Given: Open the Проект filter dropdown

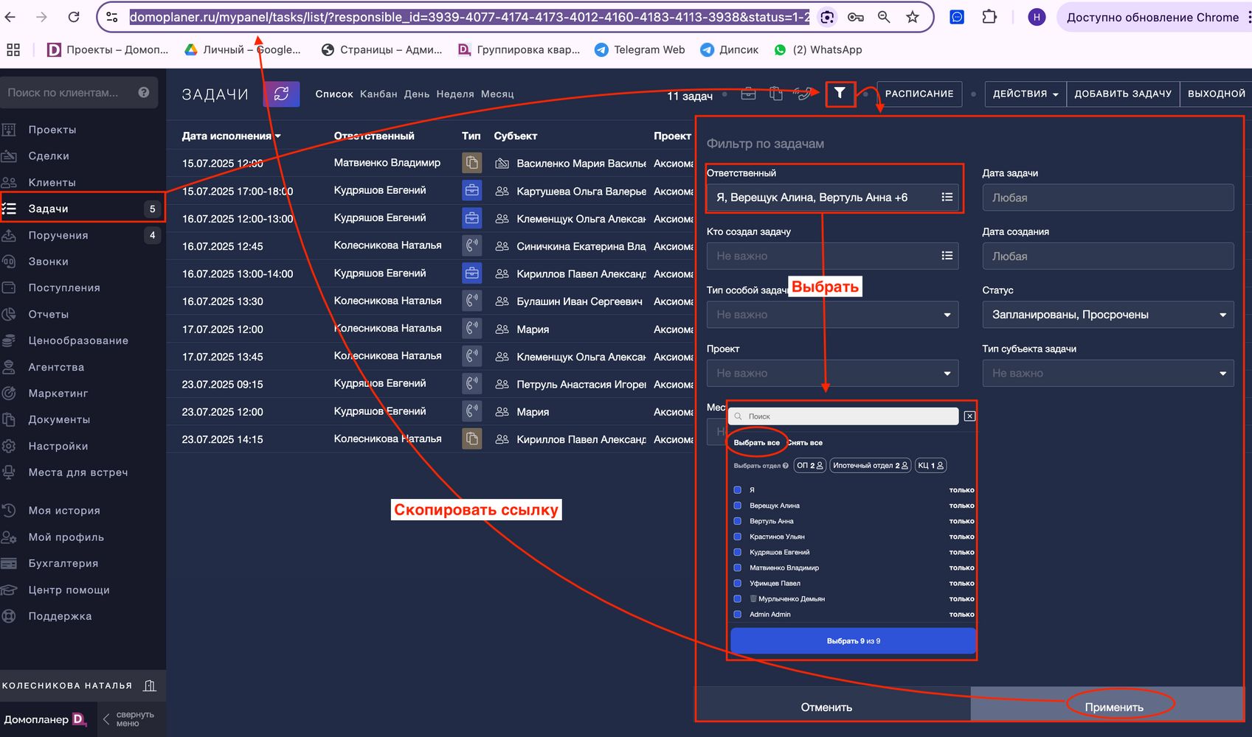Looking at the screenshot, I should [x=832, y=374].
